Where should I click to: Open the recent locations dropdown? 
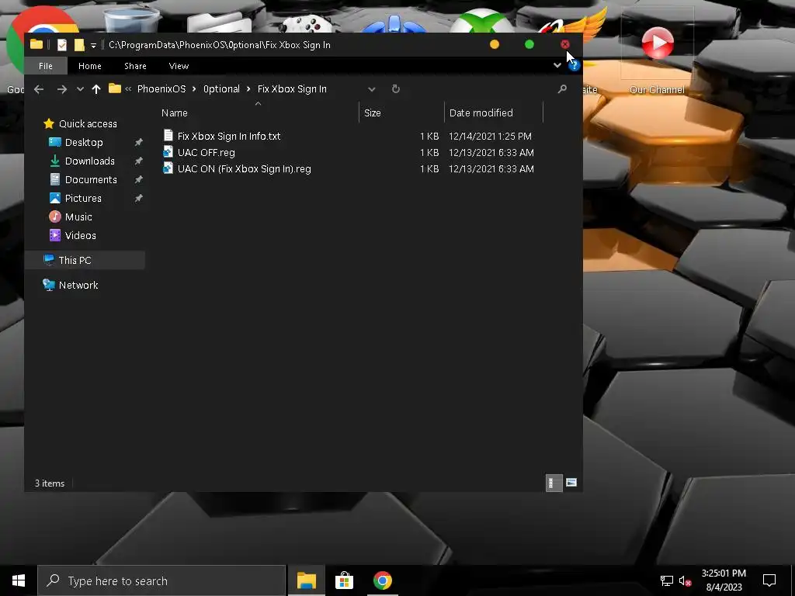coord(80,89)
